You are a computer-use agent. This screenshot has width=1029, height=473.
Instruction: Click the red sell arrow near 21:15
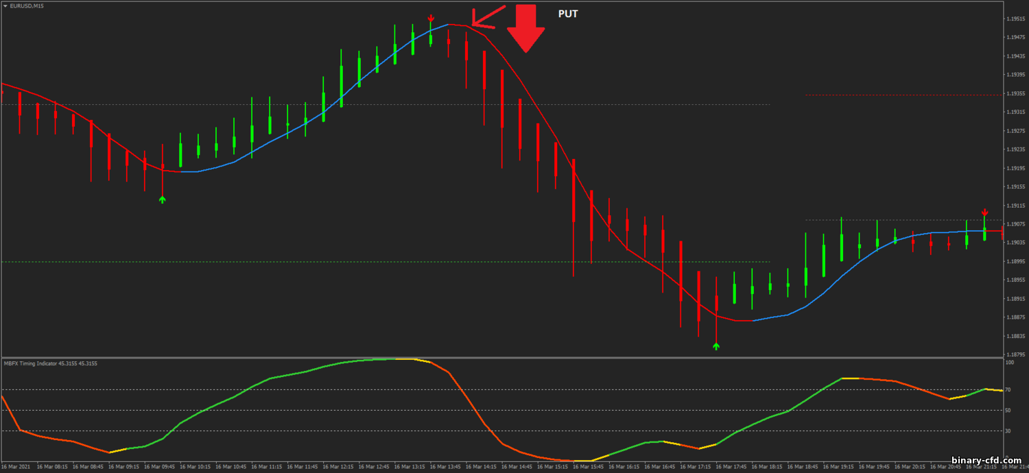point(984,212)
